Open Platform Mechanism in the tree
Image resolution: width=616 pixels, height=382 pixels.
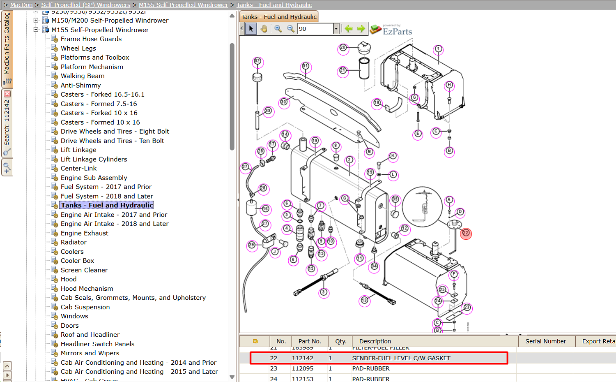[x=92, y=67]
